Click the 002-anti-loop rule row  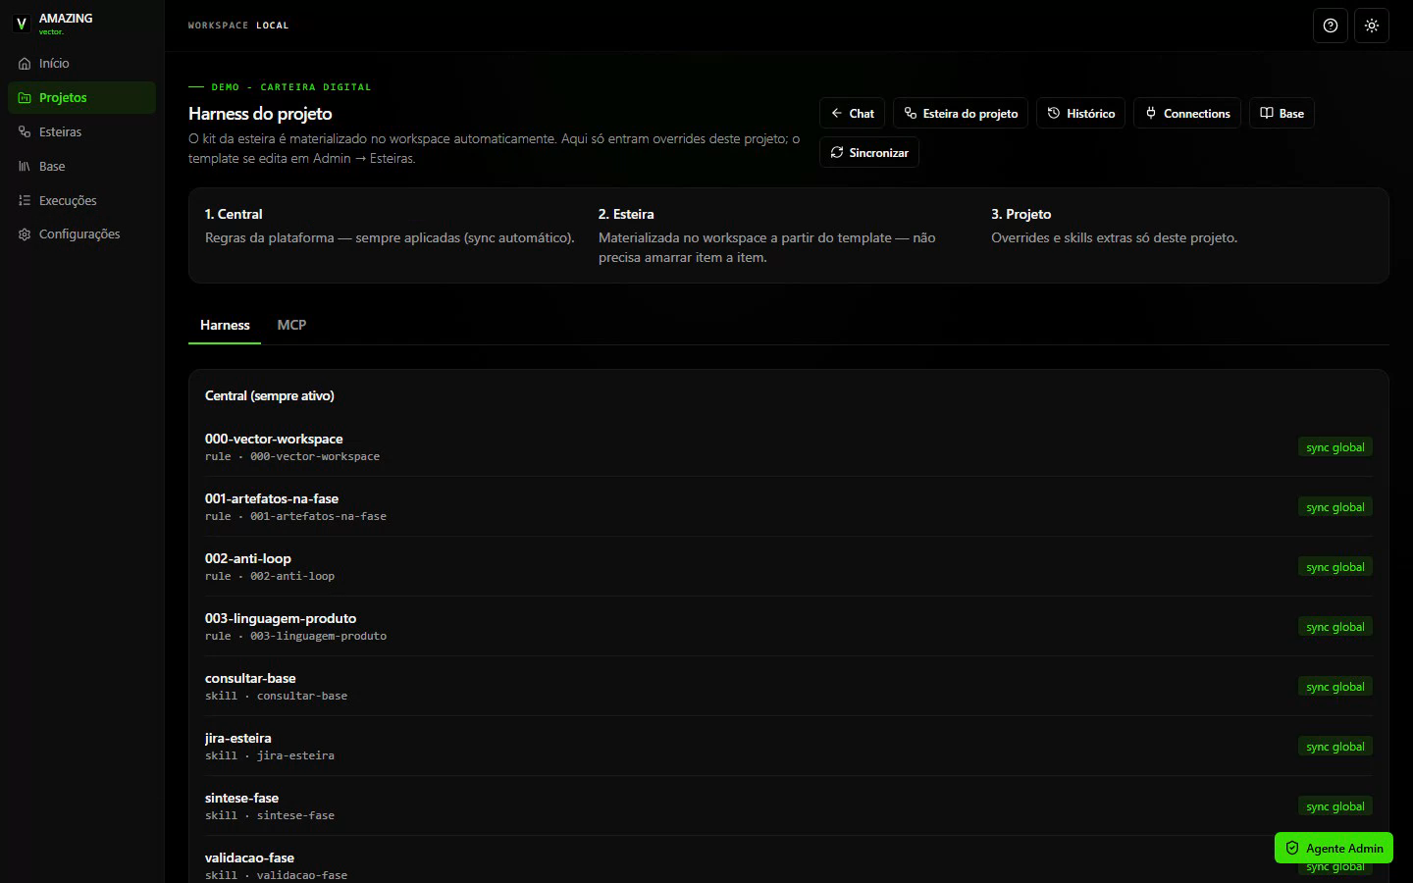[x=788, y=567]
